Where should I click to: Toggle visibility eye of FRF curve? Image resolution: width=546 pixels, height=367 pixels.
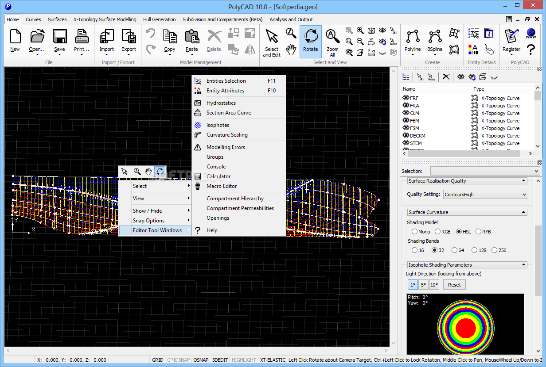pos(406,98)
